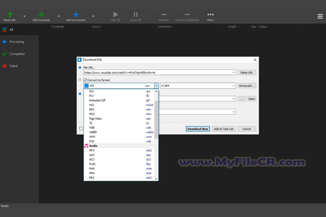Screen dimensions: 326x217
Task: Click the Destination column header
Action: 165,27
